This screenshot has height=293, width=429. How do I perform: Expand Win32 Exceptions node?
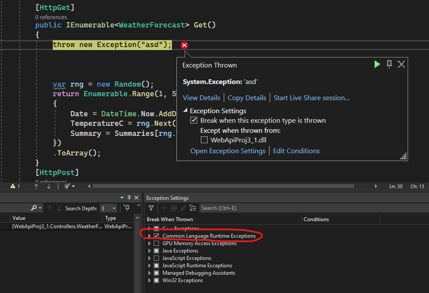[x=149, y=280]
